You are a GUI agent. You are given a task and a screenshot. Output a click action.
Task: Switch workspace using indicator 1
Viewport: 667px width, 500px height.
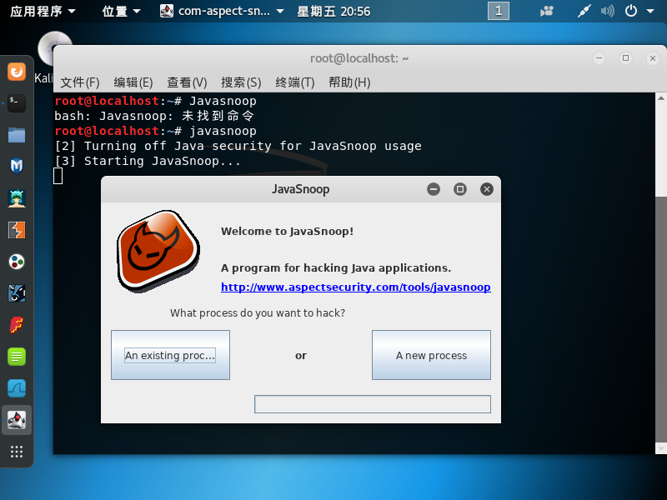pos(499,11)
